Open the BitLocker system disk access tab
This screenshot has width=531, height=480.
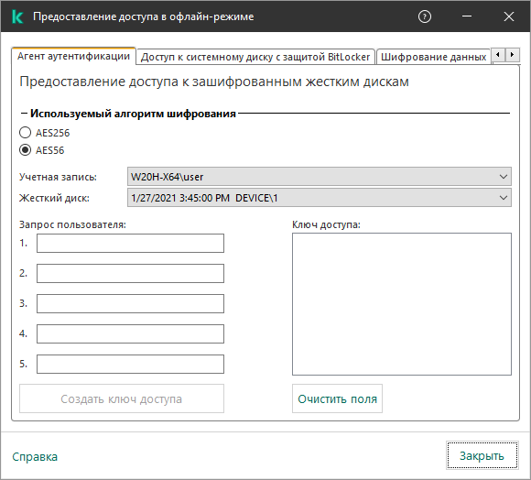tap(255, 57)
